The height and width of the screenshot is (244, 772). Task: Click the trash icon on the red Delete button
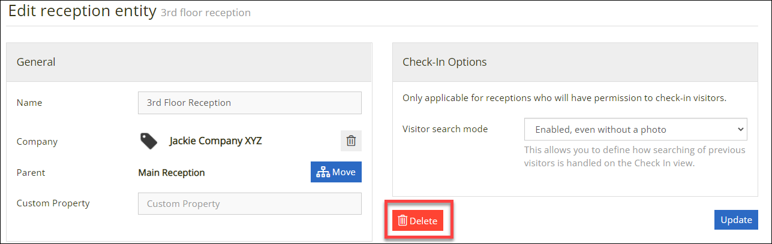(402, 221)
